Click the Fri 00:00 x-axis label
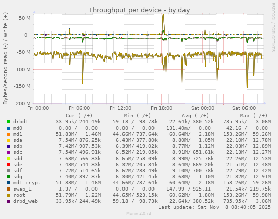 pyautogui.click(x=38, y=108)
